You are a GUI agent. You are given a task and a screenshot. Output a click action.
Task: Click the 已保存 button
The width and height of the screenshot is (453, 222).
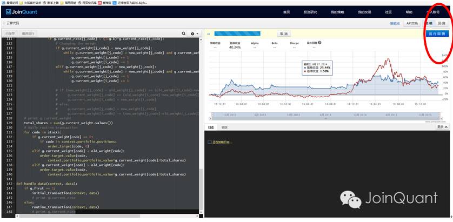(x=10, y=33)
